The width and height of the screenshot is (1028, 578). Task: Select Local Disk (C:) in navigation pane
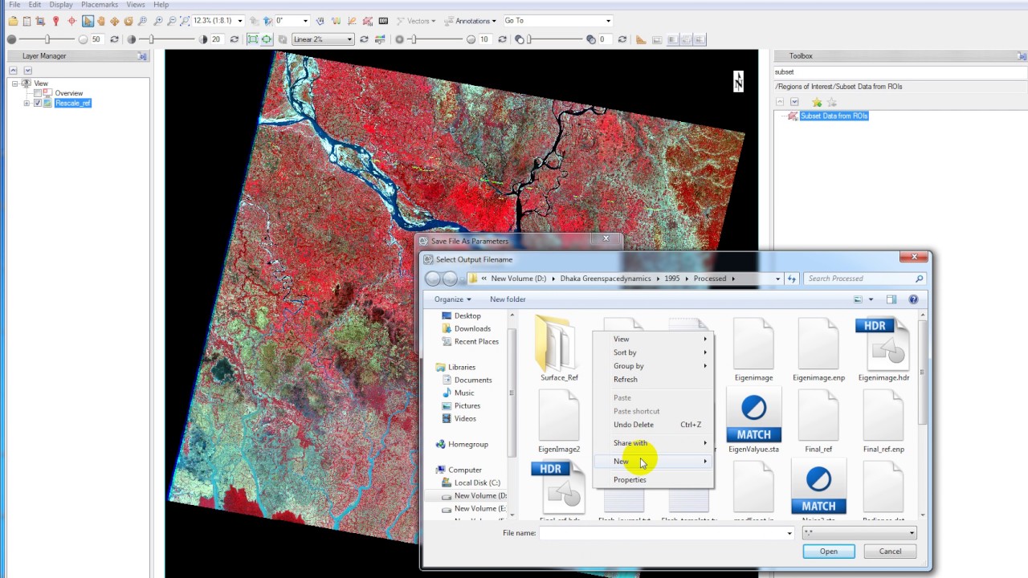pyautogui.click(x=477, y=483)
